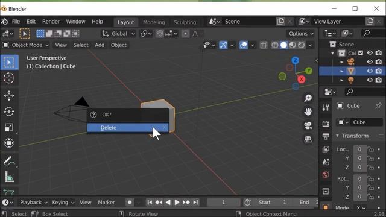
Task: Click the green Y axis gizmo
Action: [x=309, y=71]
